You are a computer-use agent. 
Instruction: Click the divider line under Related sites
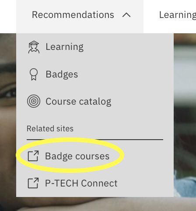click(95, 140)
